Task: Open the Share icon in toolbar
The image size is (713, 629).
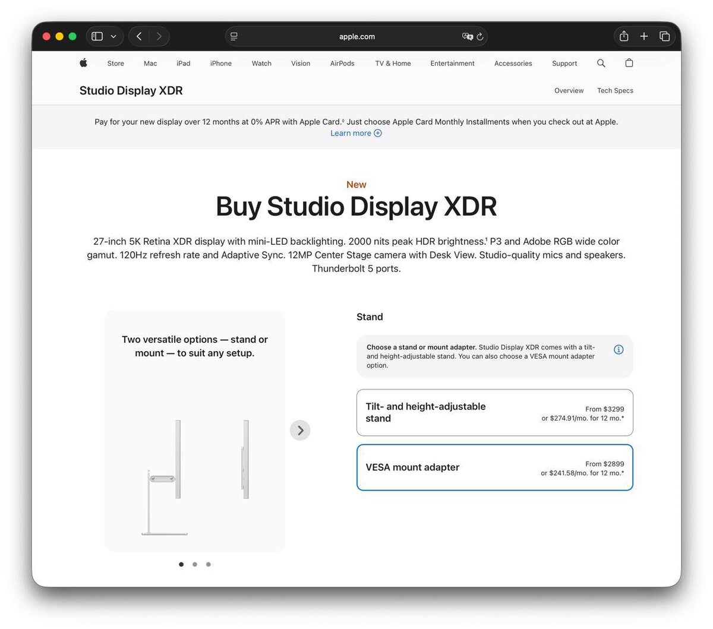Action: click(x=624, y=36)
